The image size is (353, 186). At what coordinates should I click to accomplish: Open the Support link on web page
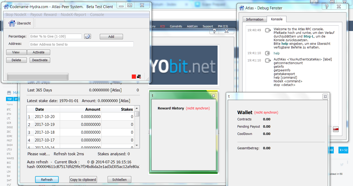click(x=208, y=26)
